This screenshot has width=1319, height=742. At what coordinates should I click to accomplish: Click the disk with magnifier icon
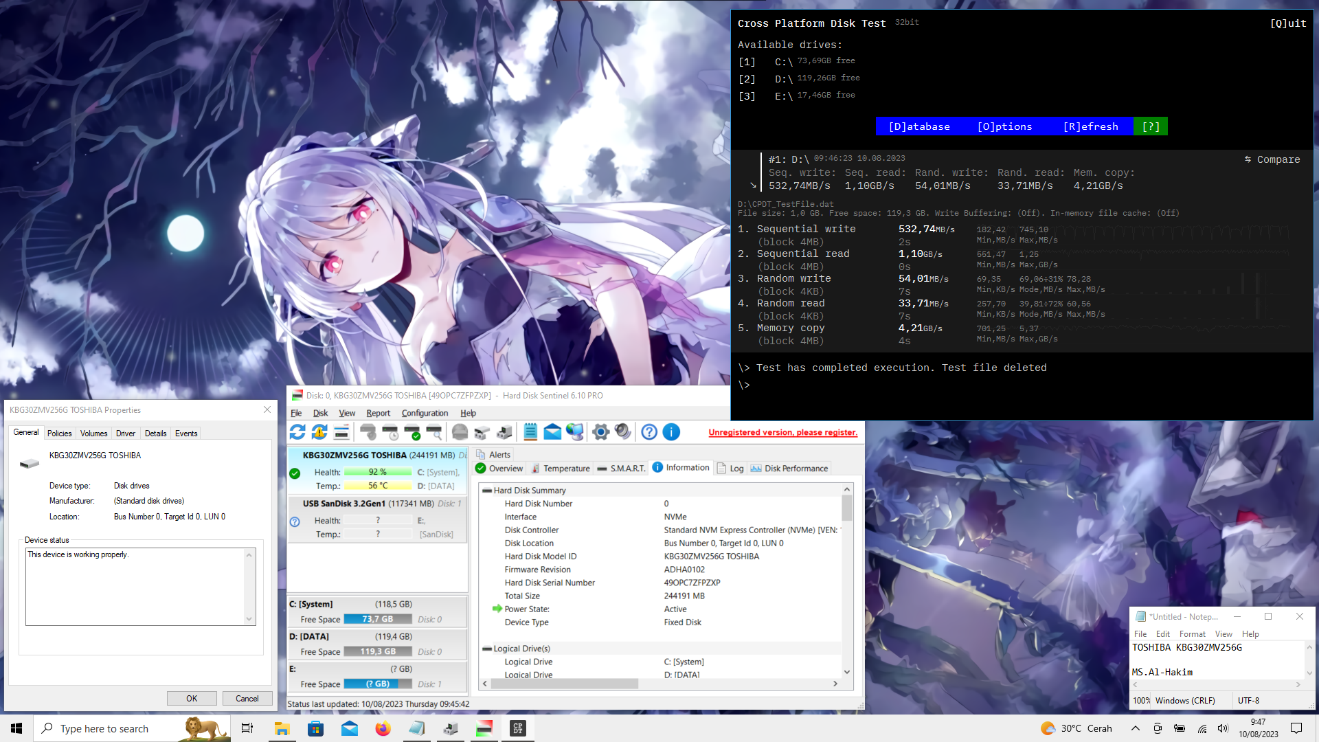(x=434, y=432)
